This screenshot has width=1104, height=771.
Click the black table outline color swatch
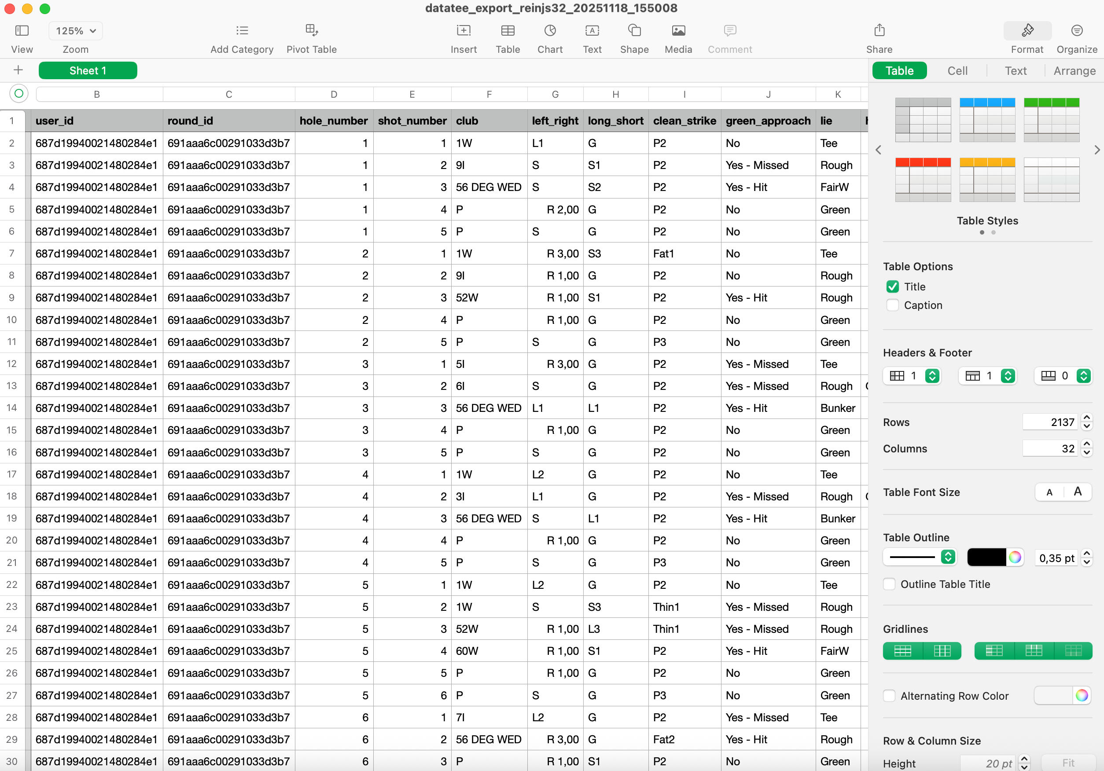coord(986,557)
